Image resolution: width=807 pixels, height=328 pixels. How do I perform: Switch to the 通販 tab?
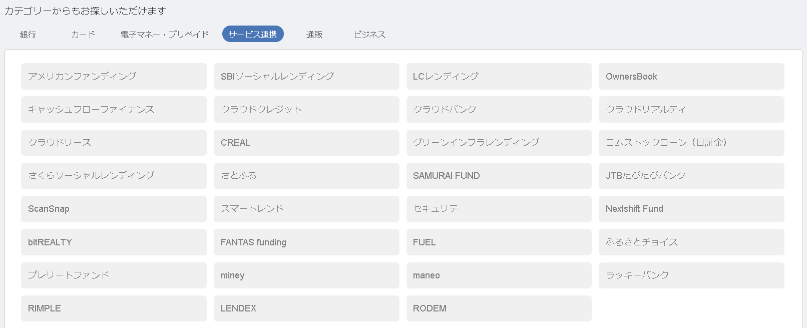(x=314, y=35)
